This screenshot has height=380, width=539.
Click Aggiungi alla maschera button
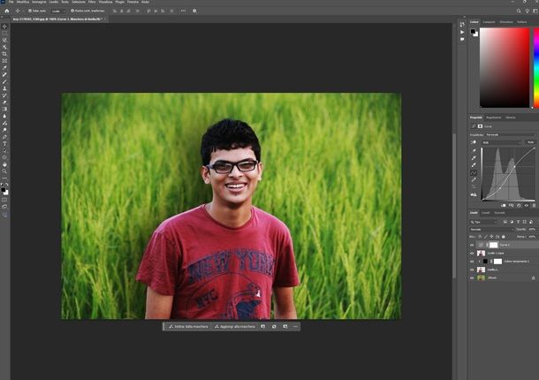click(x=235, y=327)
